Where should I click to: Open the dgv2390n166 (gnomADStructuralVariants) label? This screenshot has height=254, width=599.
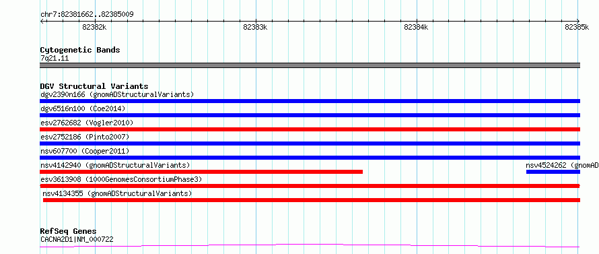click(x=117, y=94)
